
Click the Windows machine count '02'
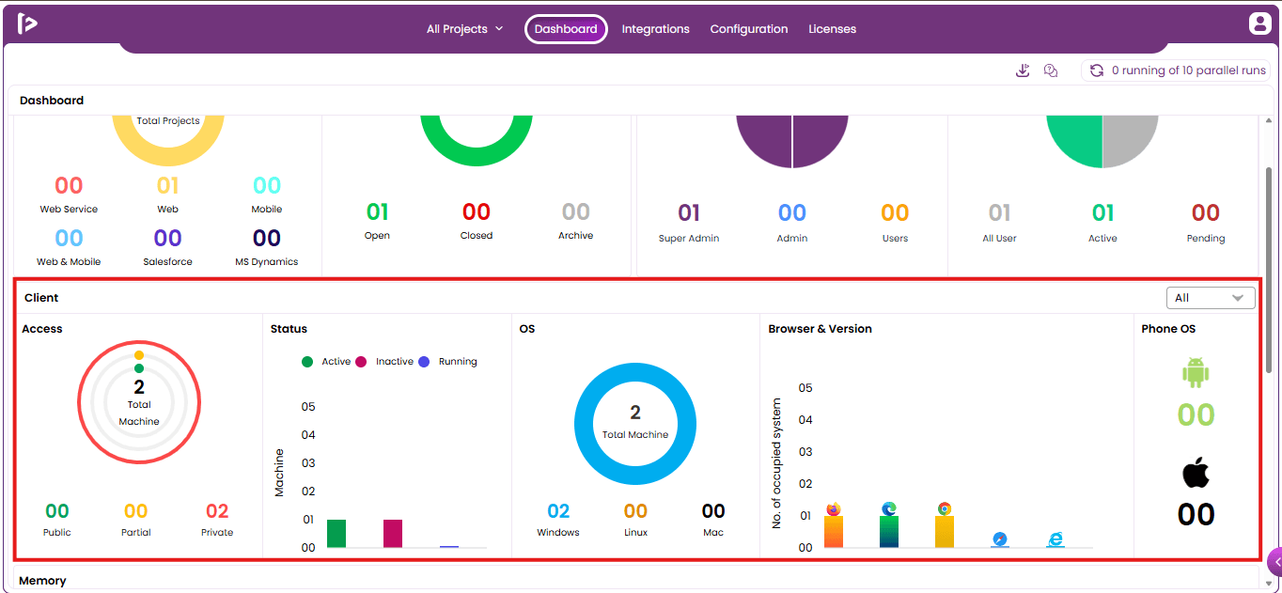pos(558,511)
